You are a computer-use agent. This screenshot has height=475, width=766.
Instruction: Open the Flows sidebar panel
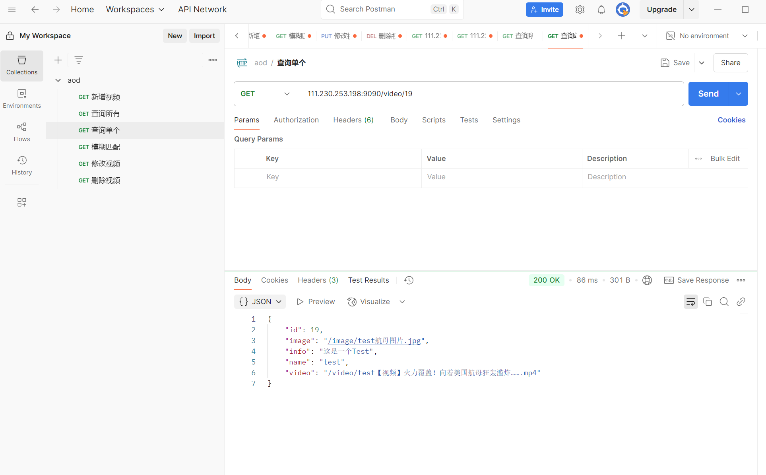22,132
